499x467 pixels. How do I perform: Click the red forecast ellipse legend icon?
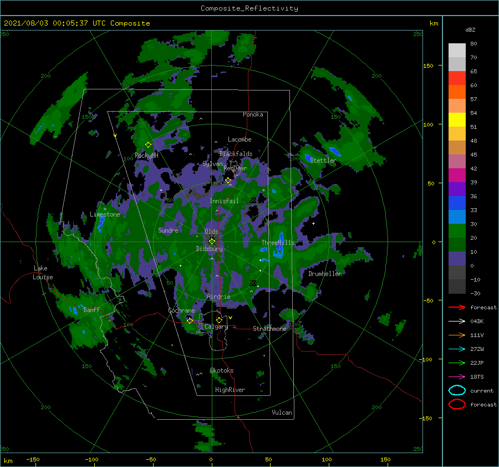point(457,404)
